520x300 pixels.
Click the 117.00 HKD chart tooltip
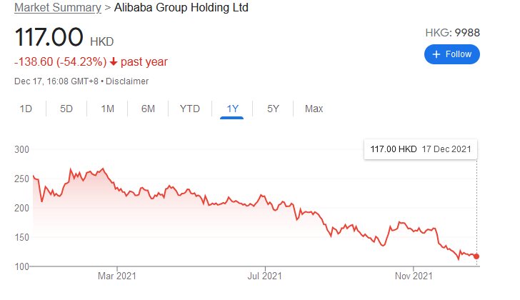[x=421, y=150]
